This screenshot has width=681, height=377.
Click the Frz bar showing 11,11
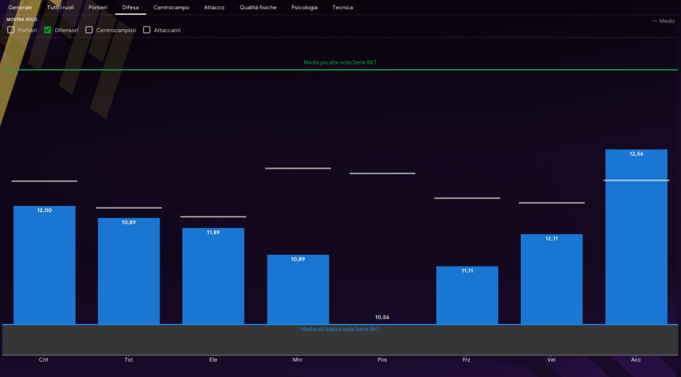click(x=467, y=295)
